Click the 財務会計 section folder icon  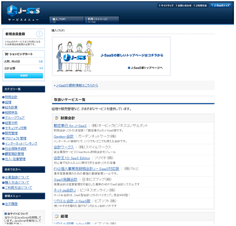(57, 118)
